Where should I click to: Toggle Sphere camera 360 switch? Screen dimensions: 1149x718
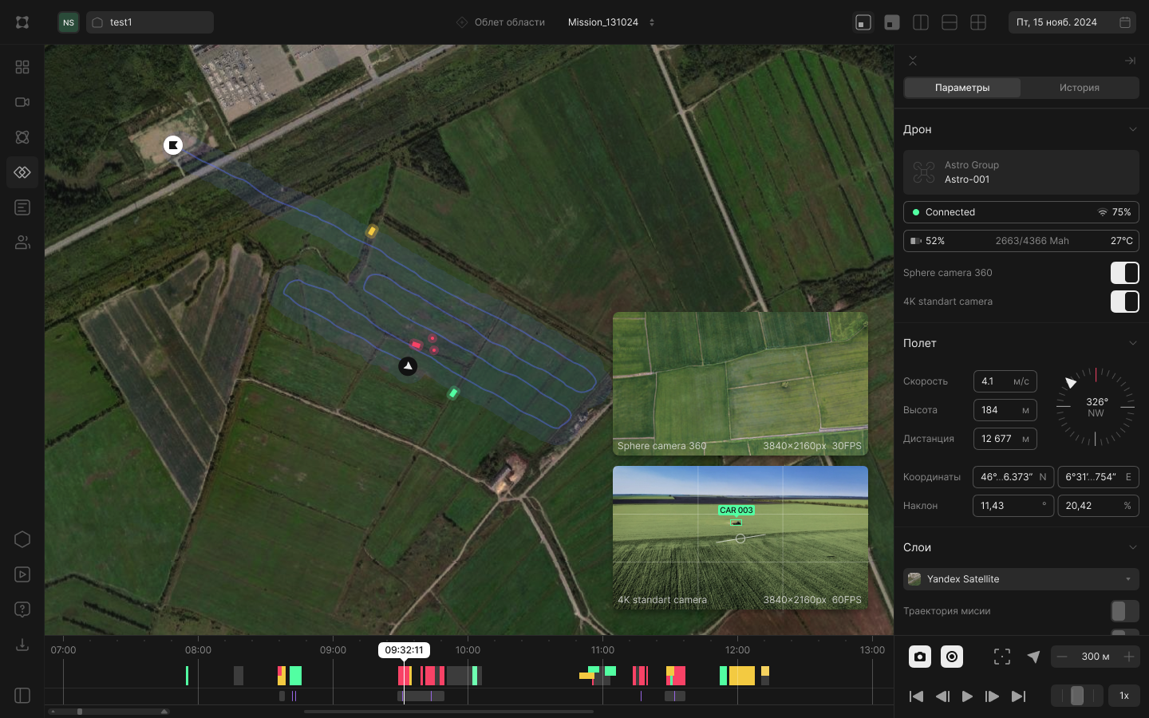tap(1124, 273)
